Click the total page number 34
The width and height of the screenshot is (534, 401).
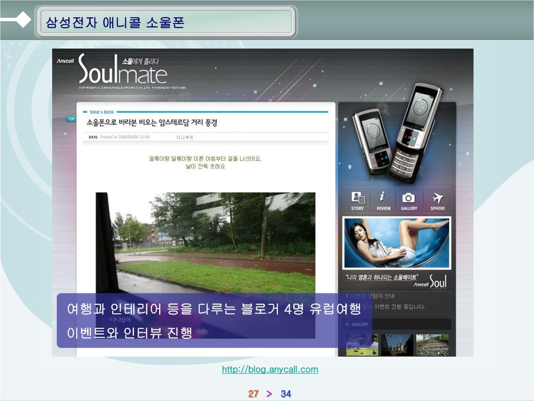pyautogui.click(x=286, y=394)
